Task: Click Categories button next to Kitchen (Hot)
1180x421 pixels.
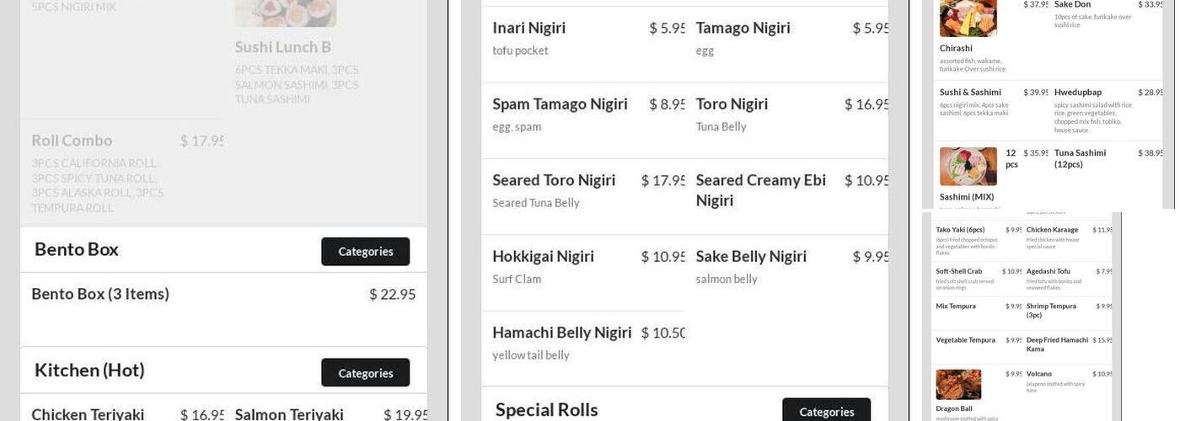Action: tap(365, 372)
